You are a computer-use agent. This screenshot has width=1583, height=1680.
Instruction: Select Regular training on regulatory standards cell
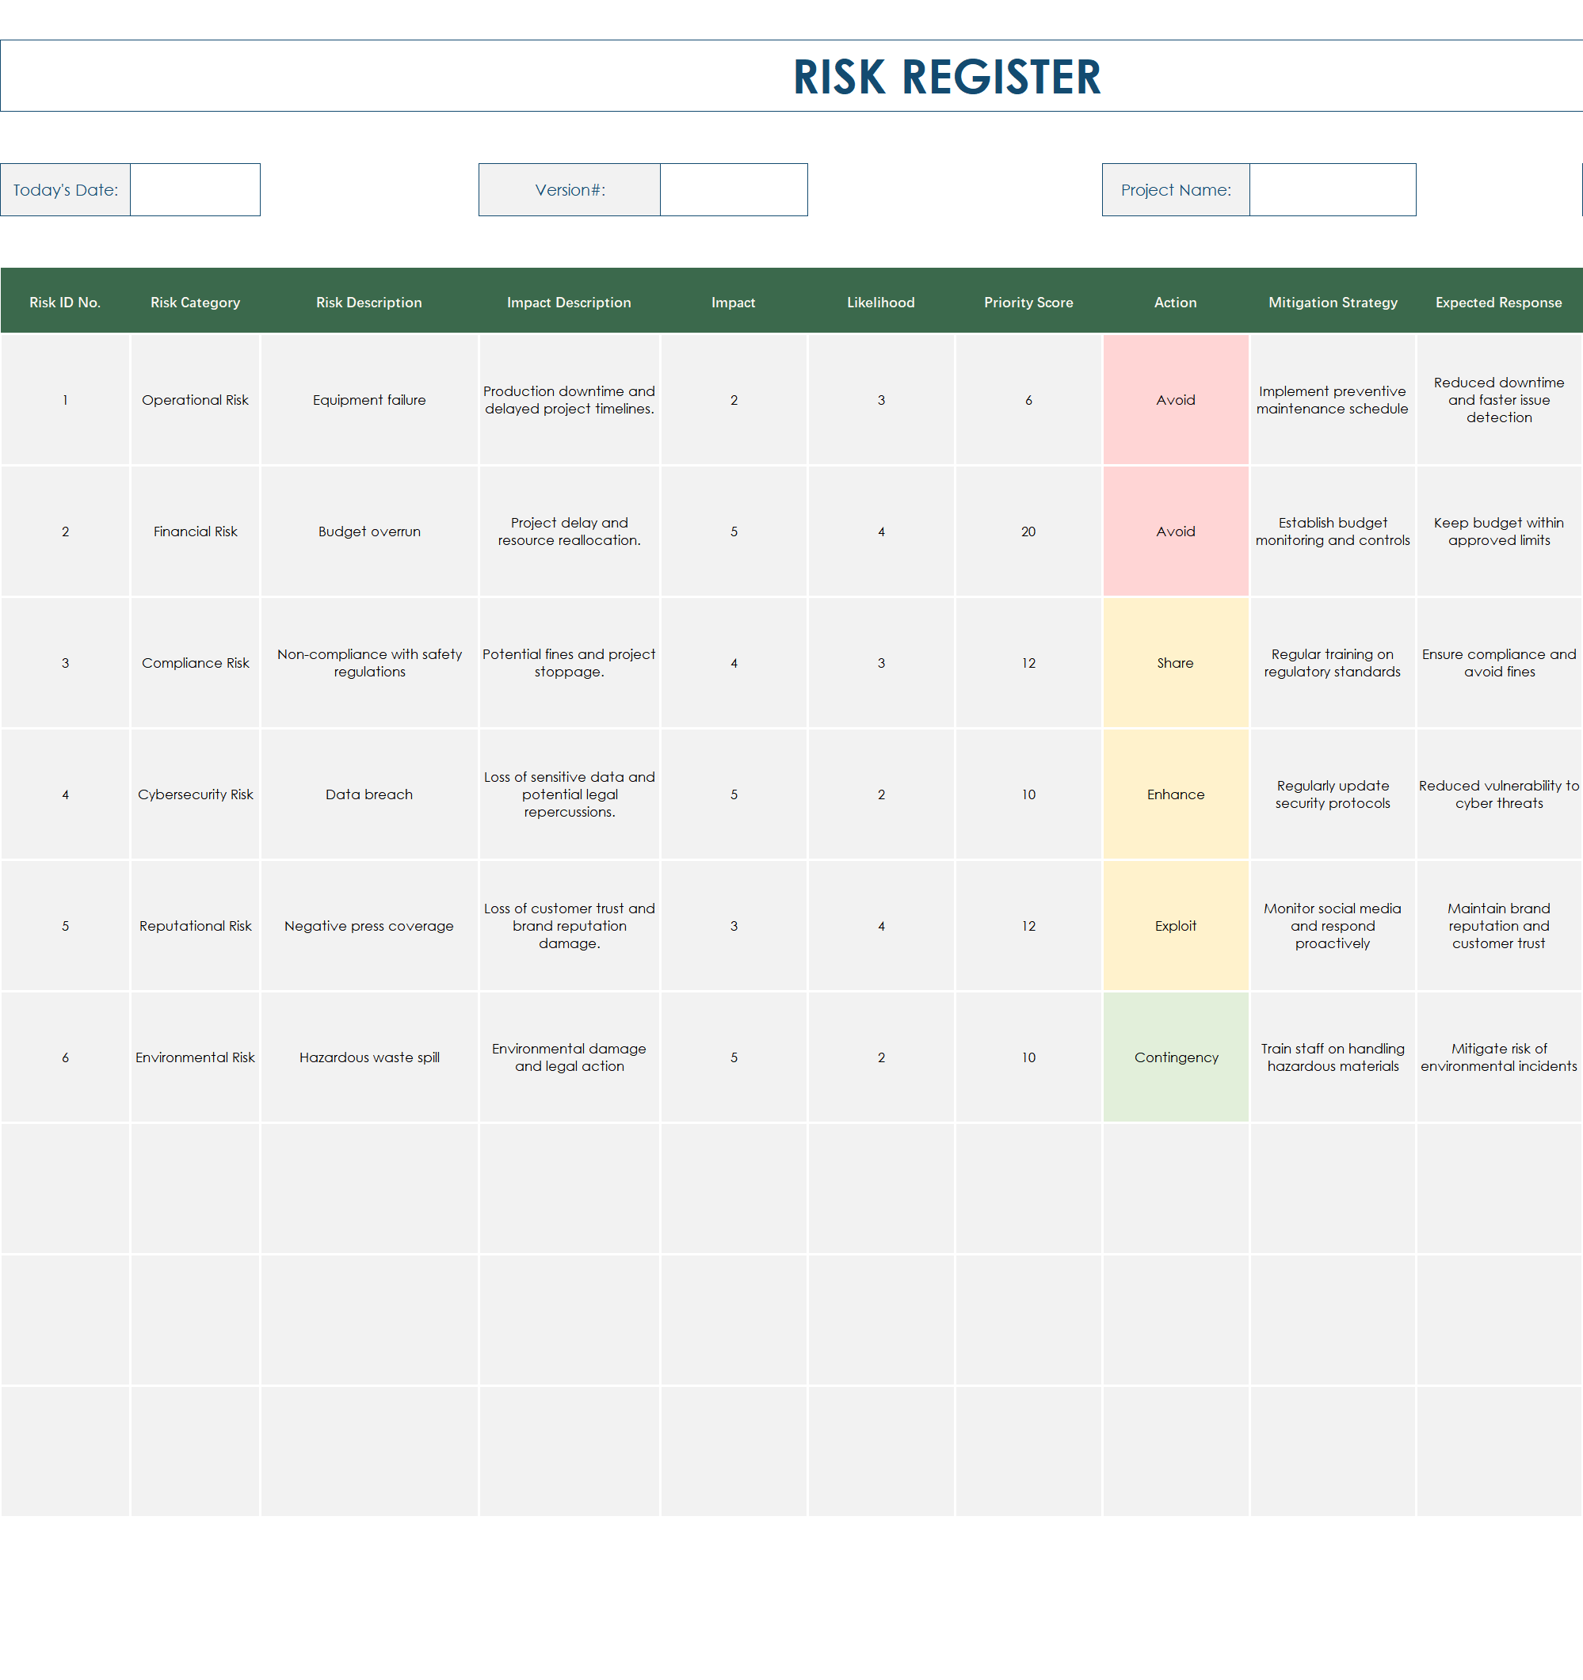coord(1333,662)
